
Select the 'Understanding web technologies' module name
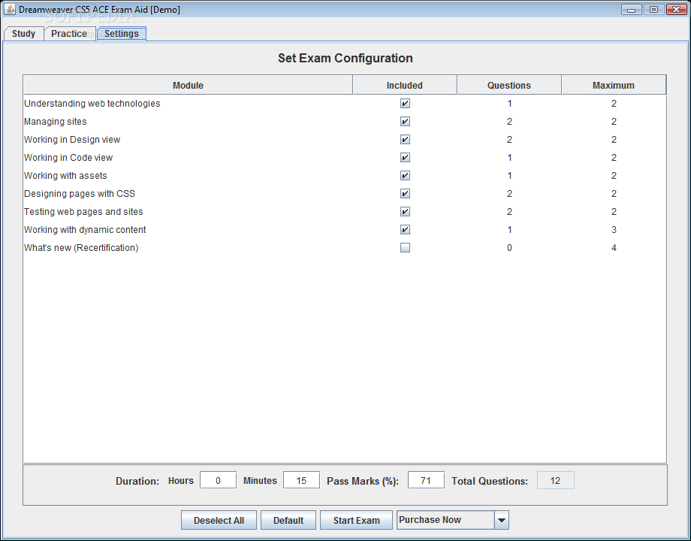pyautogui.click(x=92, y=104)
